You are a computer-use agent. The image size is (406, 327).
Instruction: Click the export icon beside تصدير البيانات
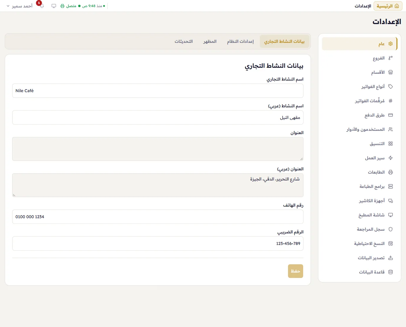391,258
